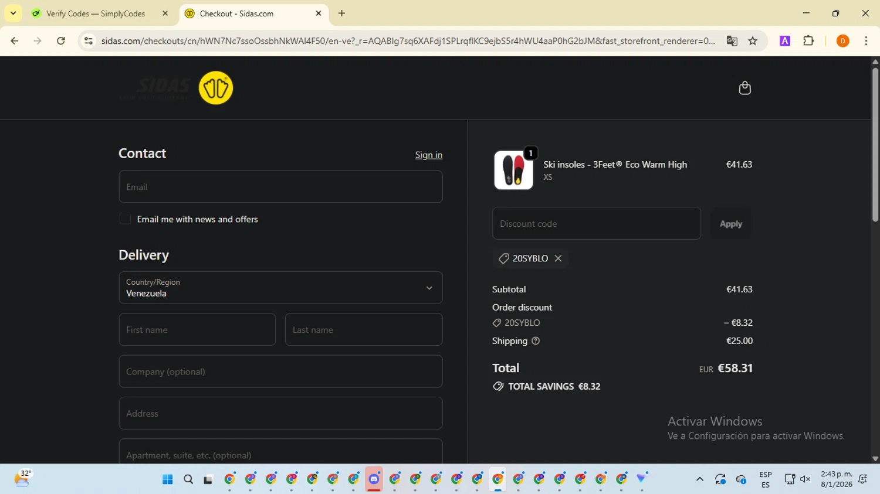Image resolution: width=880 pixels, height=494 pixels.
Task: Click the yellow Sidas feet logo
Action: [216, 88]
